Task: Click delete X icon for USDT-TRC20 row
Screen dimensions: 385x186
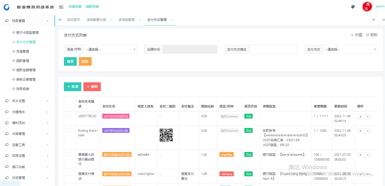Action: coord(368,117)
